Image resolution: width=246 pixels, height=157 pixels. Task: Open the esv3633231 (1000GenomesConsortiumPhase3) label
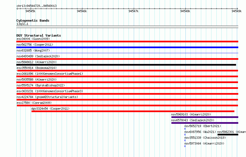[x=50, y=91]
